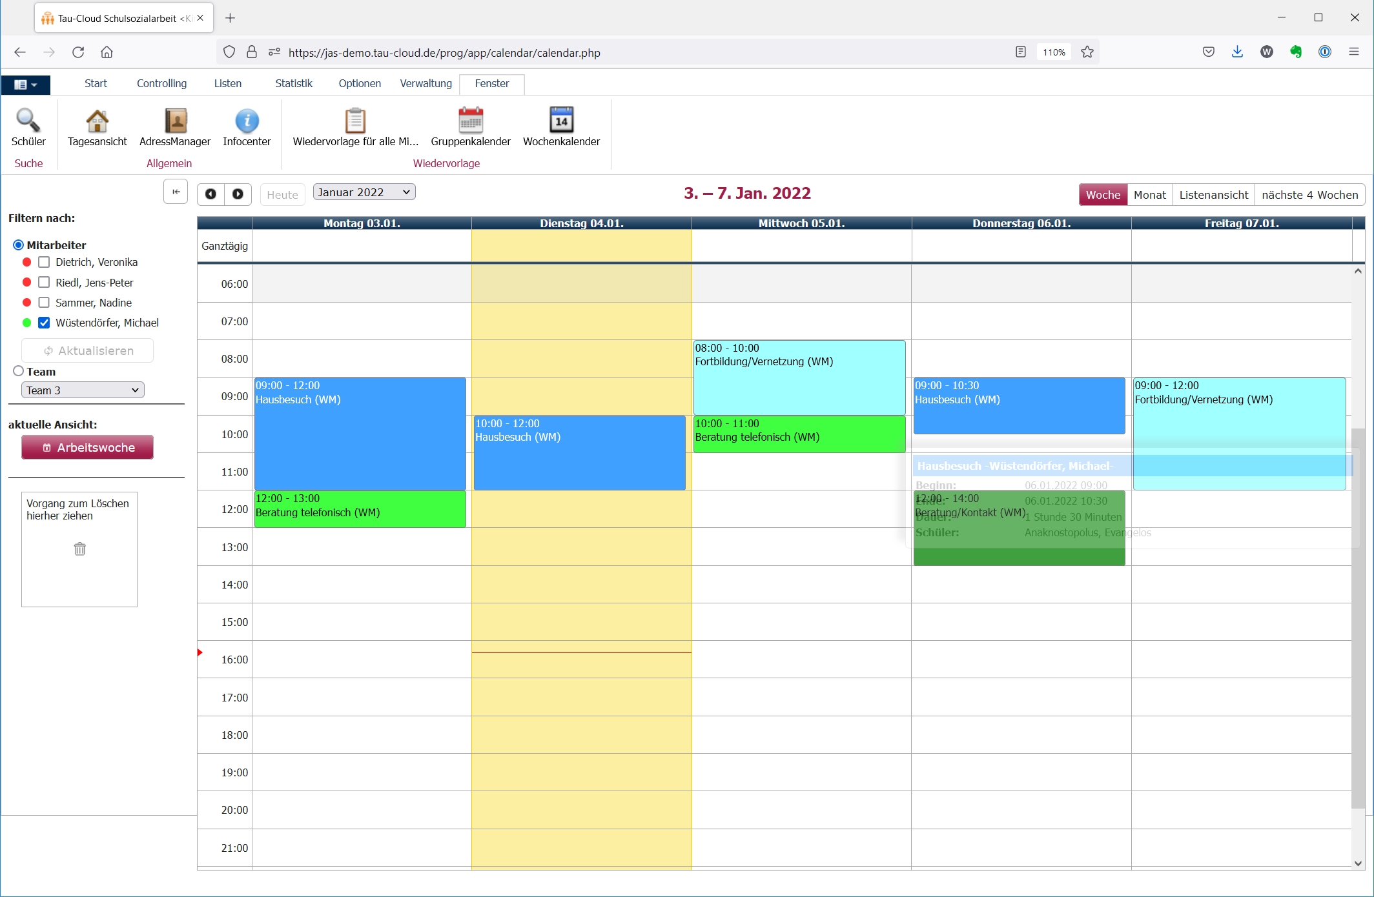The image size is (1374, 897).
Task: Open the Infocenter info icon
Action: tap(247, 121)
